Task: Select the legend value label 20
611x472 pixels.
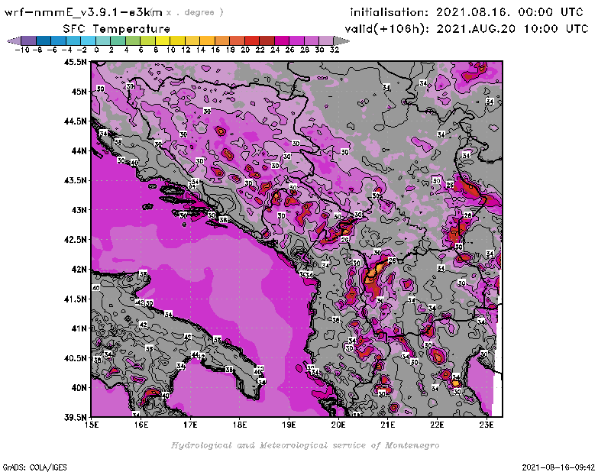Action: pos(245,50)
